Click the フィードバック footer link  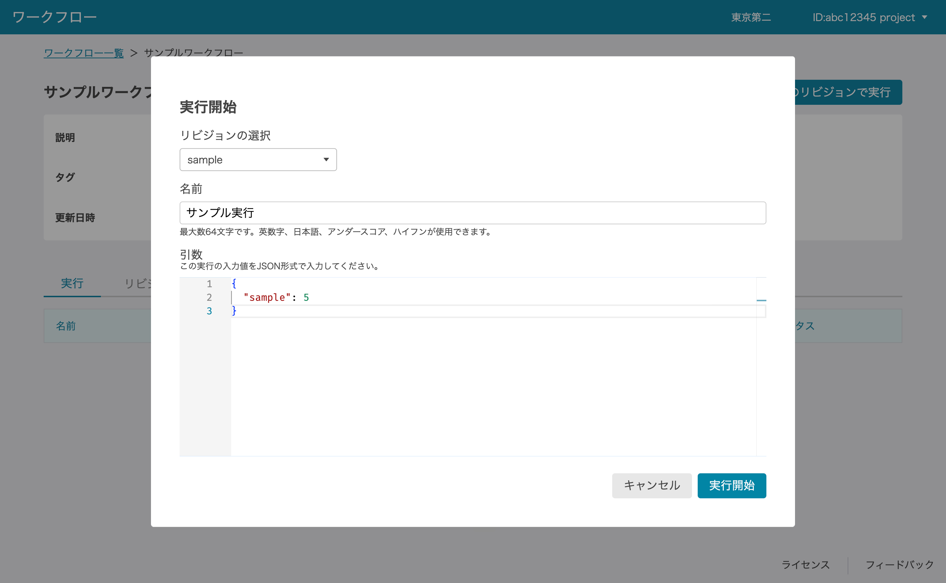coord(899,565)
